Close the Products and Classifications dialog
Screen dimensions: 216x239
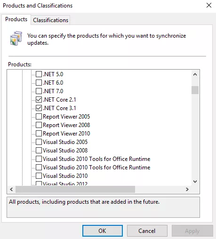(209, 5)
